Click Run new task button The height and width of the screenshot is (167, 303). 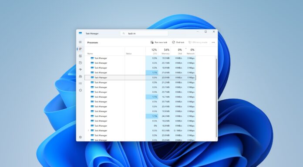[x=159, y=42]
